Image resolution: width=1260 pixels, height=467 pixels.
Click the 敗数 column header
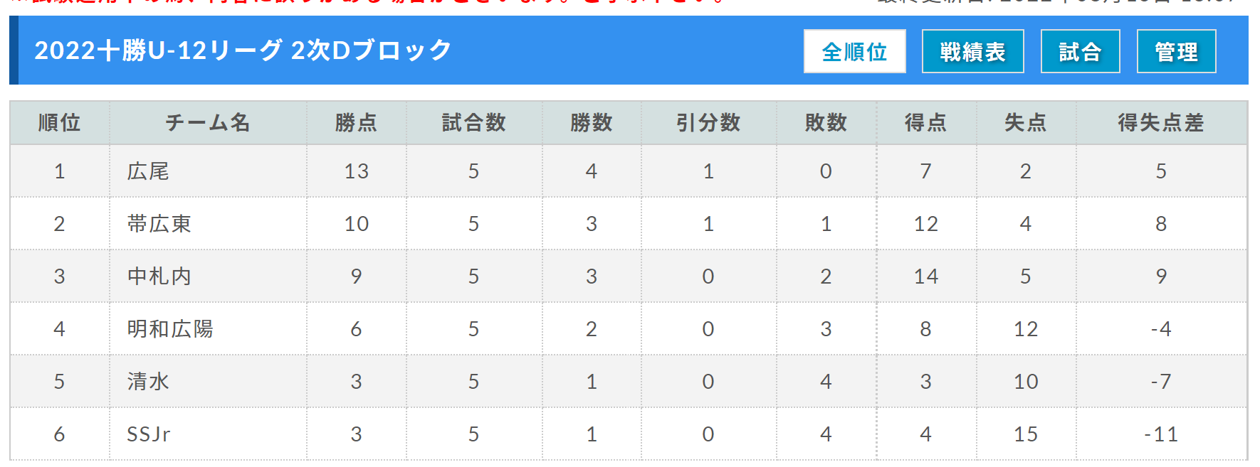click(x=826, y=123)
